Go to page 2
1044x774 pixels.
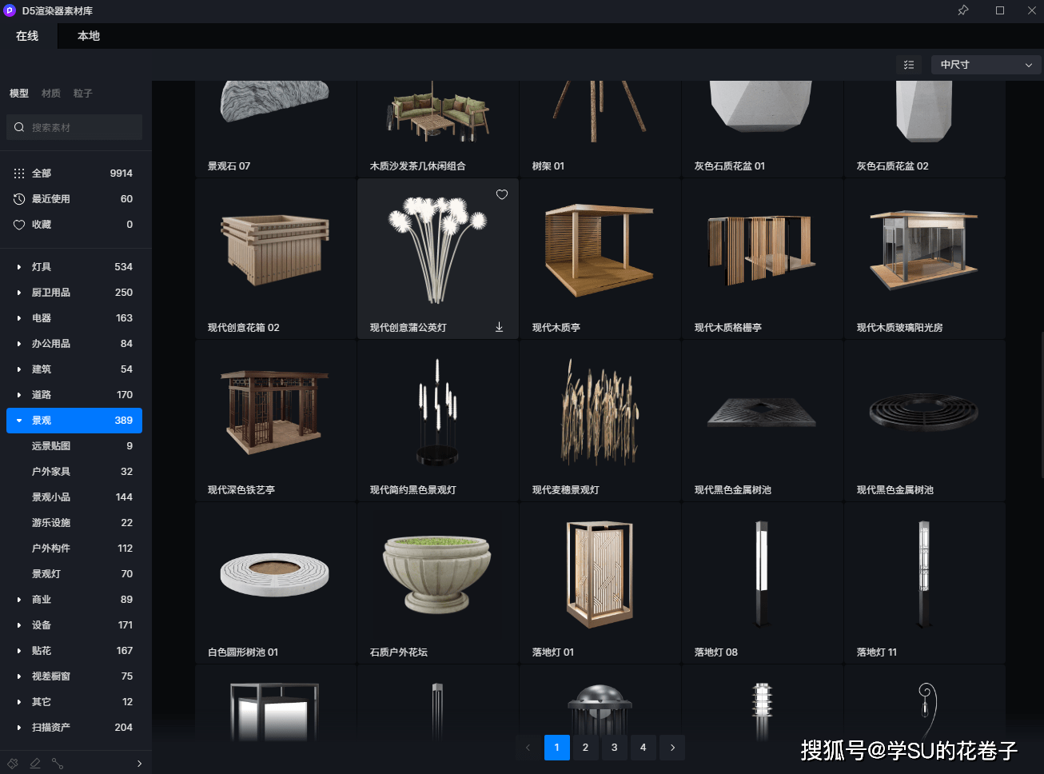[586, 748]
